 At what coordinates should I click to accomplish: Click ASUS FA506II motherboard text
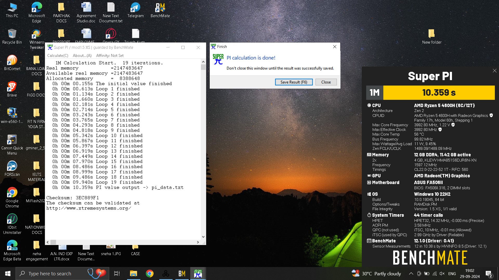[428, 183]
